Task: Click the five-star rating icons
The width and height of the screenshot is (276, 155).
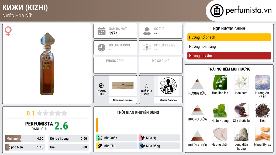Action: click(52, 113)
